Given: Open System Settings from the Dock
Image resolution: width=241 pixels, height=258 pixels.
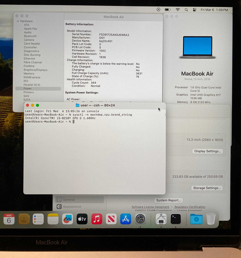Looking at the screenshot, I should pyautogui.click(x=140, y=219).
